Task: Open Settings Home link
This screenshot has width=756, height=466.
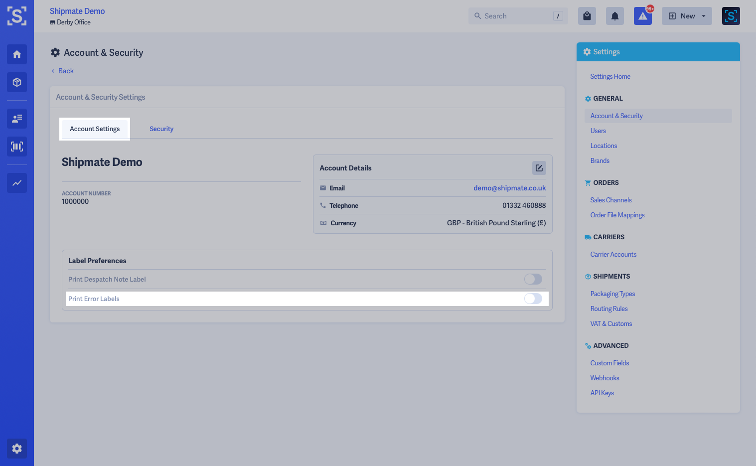Action: coord(610,76)
